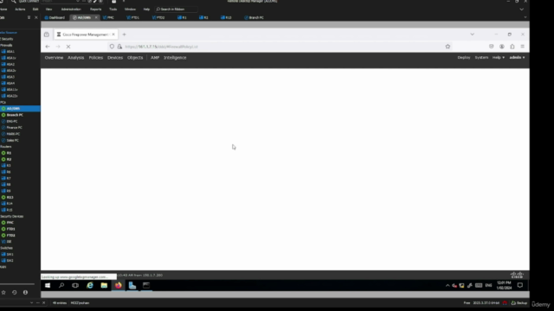
Task: Open the Policies menu in FMC
Action: click(96, 58)
